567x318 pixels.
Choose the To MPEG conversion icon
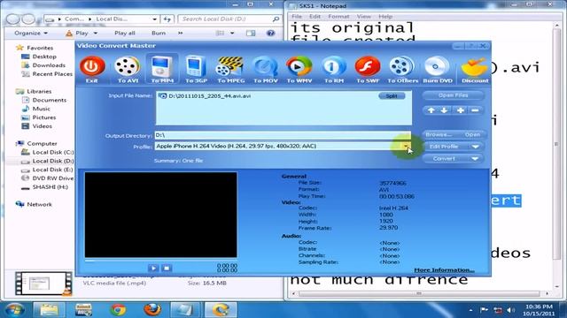(230, 67)
